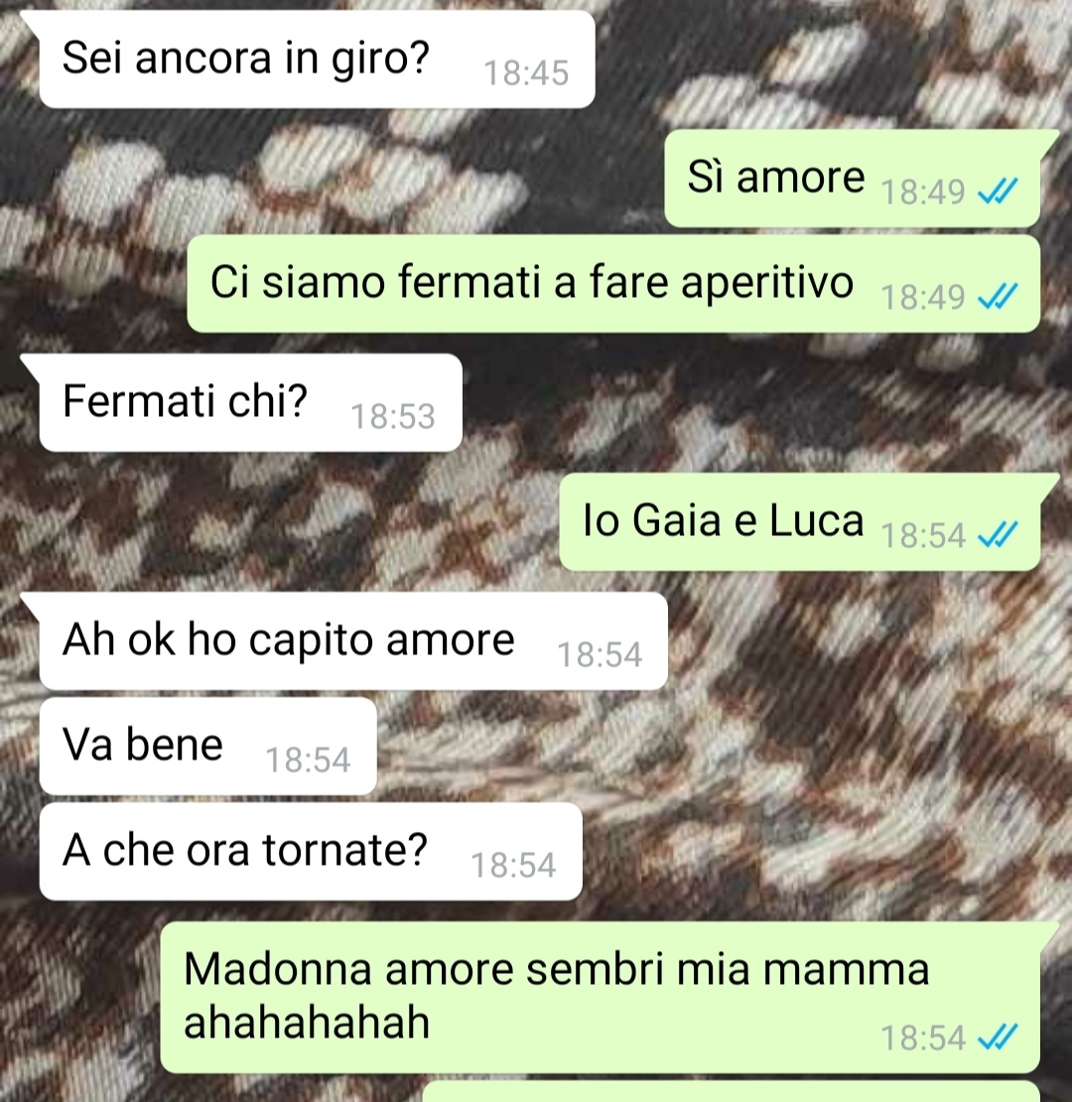Select the "Sei ancora in giro?" message bubble
This screenshot has width=1072, height=1102.
[317, 59]
